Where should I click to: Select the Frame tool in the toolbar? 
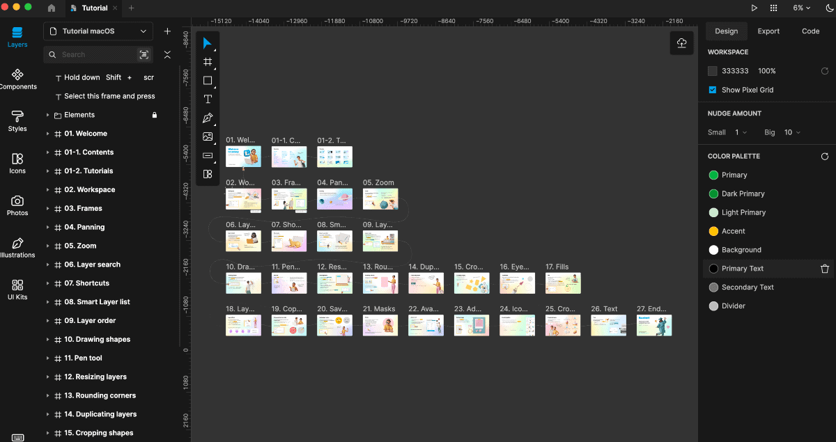pyautogui.click(x=208, y=62)
